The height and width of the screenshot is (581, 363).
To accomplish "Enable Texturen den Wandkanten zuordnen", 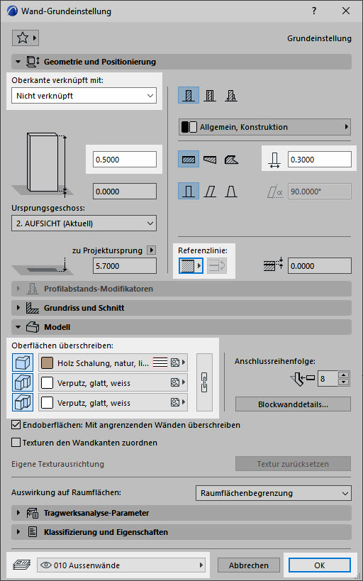I will (16, 443).
